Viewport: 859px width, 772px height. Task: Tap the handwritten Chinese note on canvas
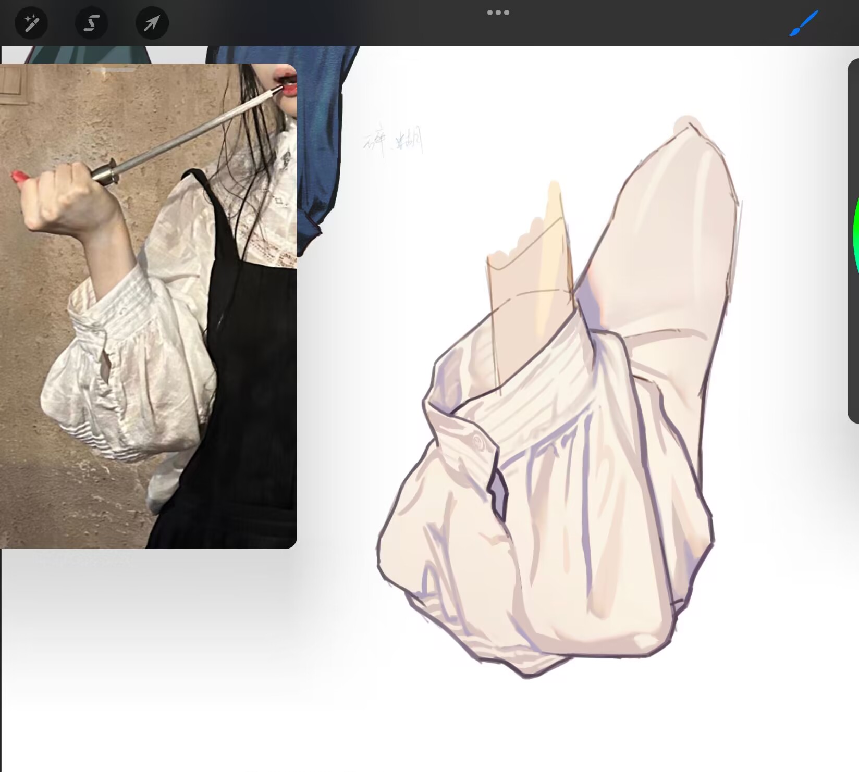pyautogui.click(x=393, y=142)
